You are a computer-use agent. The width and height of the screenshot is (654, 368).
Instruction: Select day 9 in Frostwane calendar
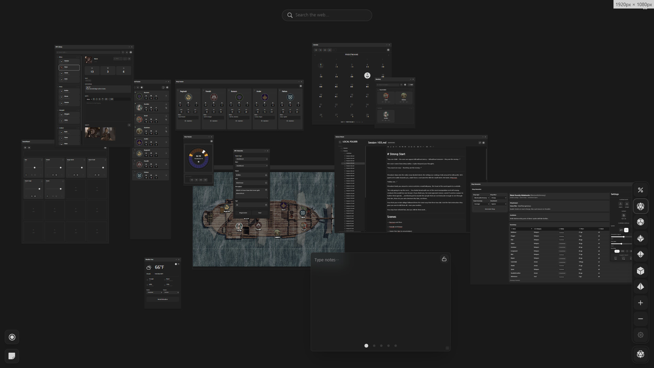click(367, 75)
